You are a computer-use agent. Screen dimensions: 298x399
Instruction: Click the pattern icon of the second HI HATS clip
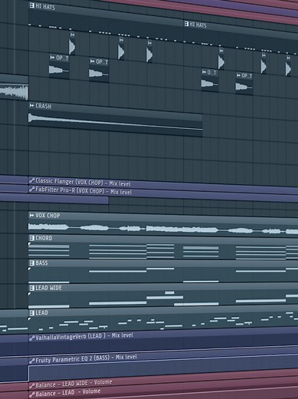(186, 24)
